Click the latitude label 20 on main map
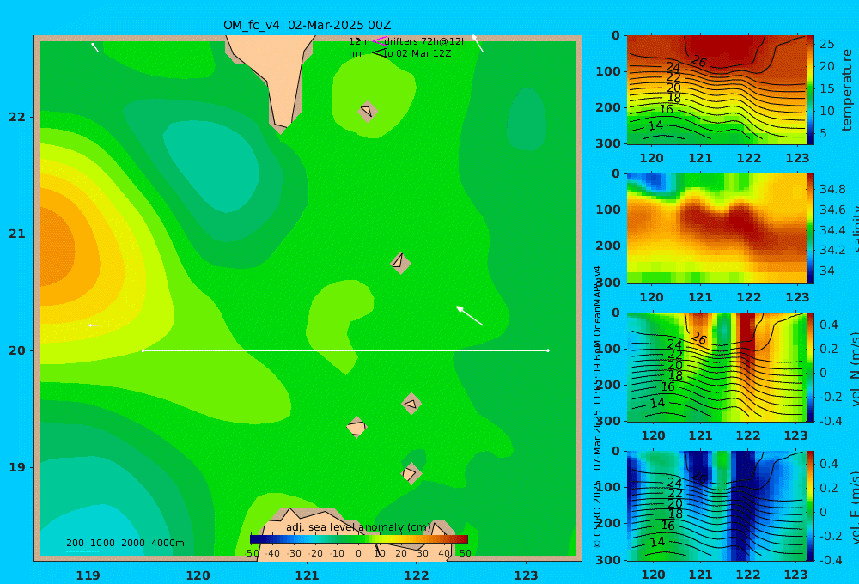Image resolution: width=859 pixels, height=584 pixels. [x=17, y=350]
